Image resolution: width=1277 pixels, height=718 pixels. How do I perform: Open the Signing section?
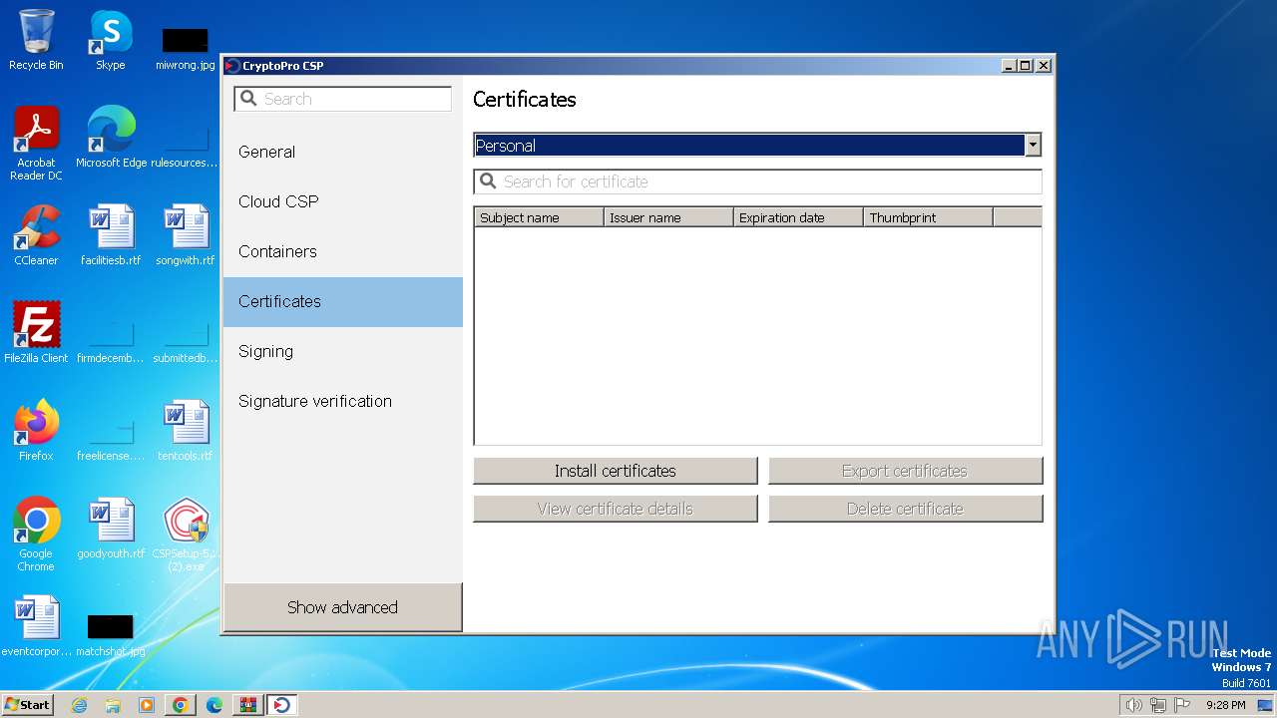click(343, 351)
